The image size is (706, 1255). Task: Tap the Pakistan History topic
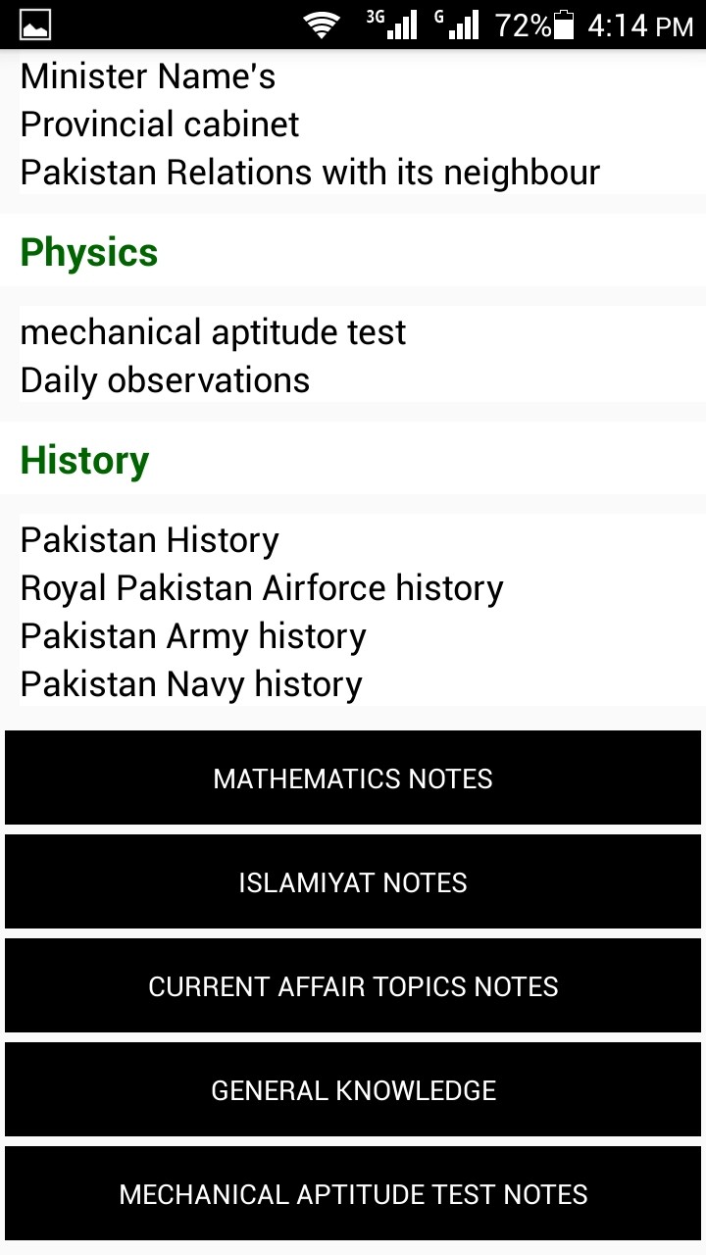pyautogui.click(x=150, y=540)
